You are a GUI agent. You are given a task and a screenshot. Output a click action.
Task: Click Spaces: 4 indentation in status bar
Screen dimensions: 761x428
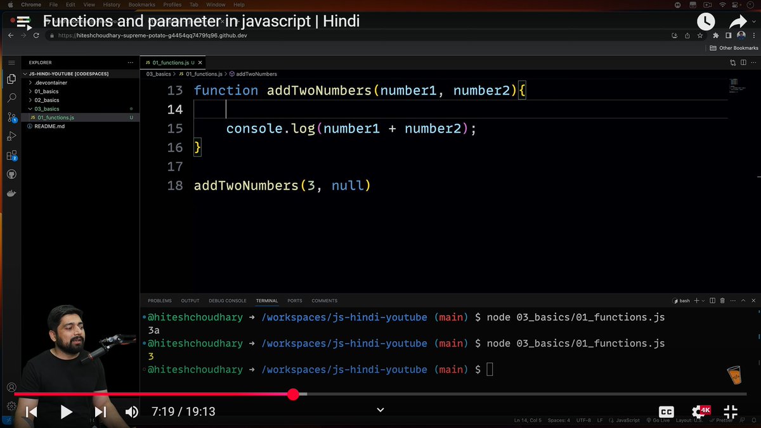tap(559, 420)
